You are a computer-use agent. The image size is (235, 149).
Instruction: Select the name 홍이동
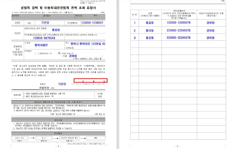[150, 31]
